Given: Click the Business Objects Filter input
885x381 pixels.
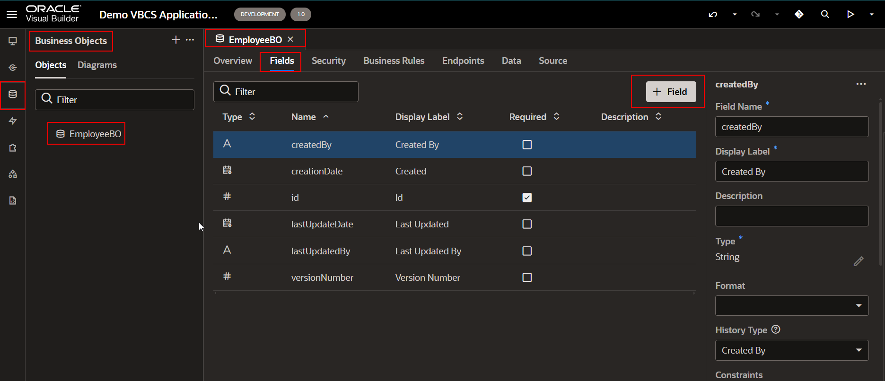Looking at the screenshot, I should pyautogui.click(x=114, y=100).
